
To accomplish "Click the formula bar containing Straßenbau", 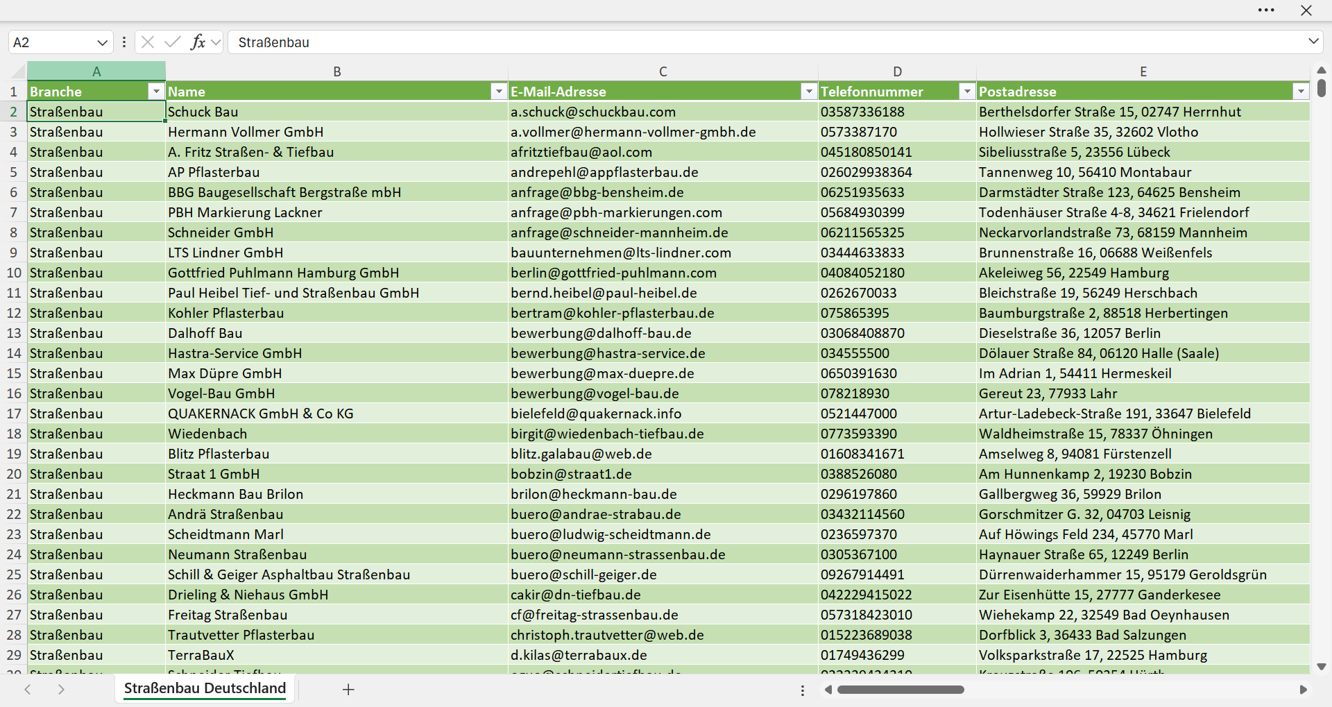I will click(767, 42).
